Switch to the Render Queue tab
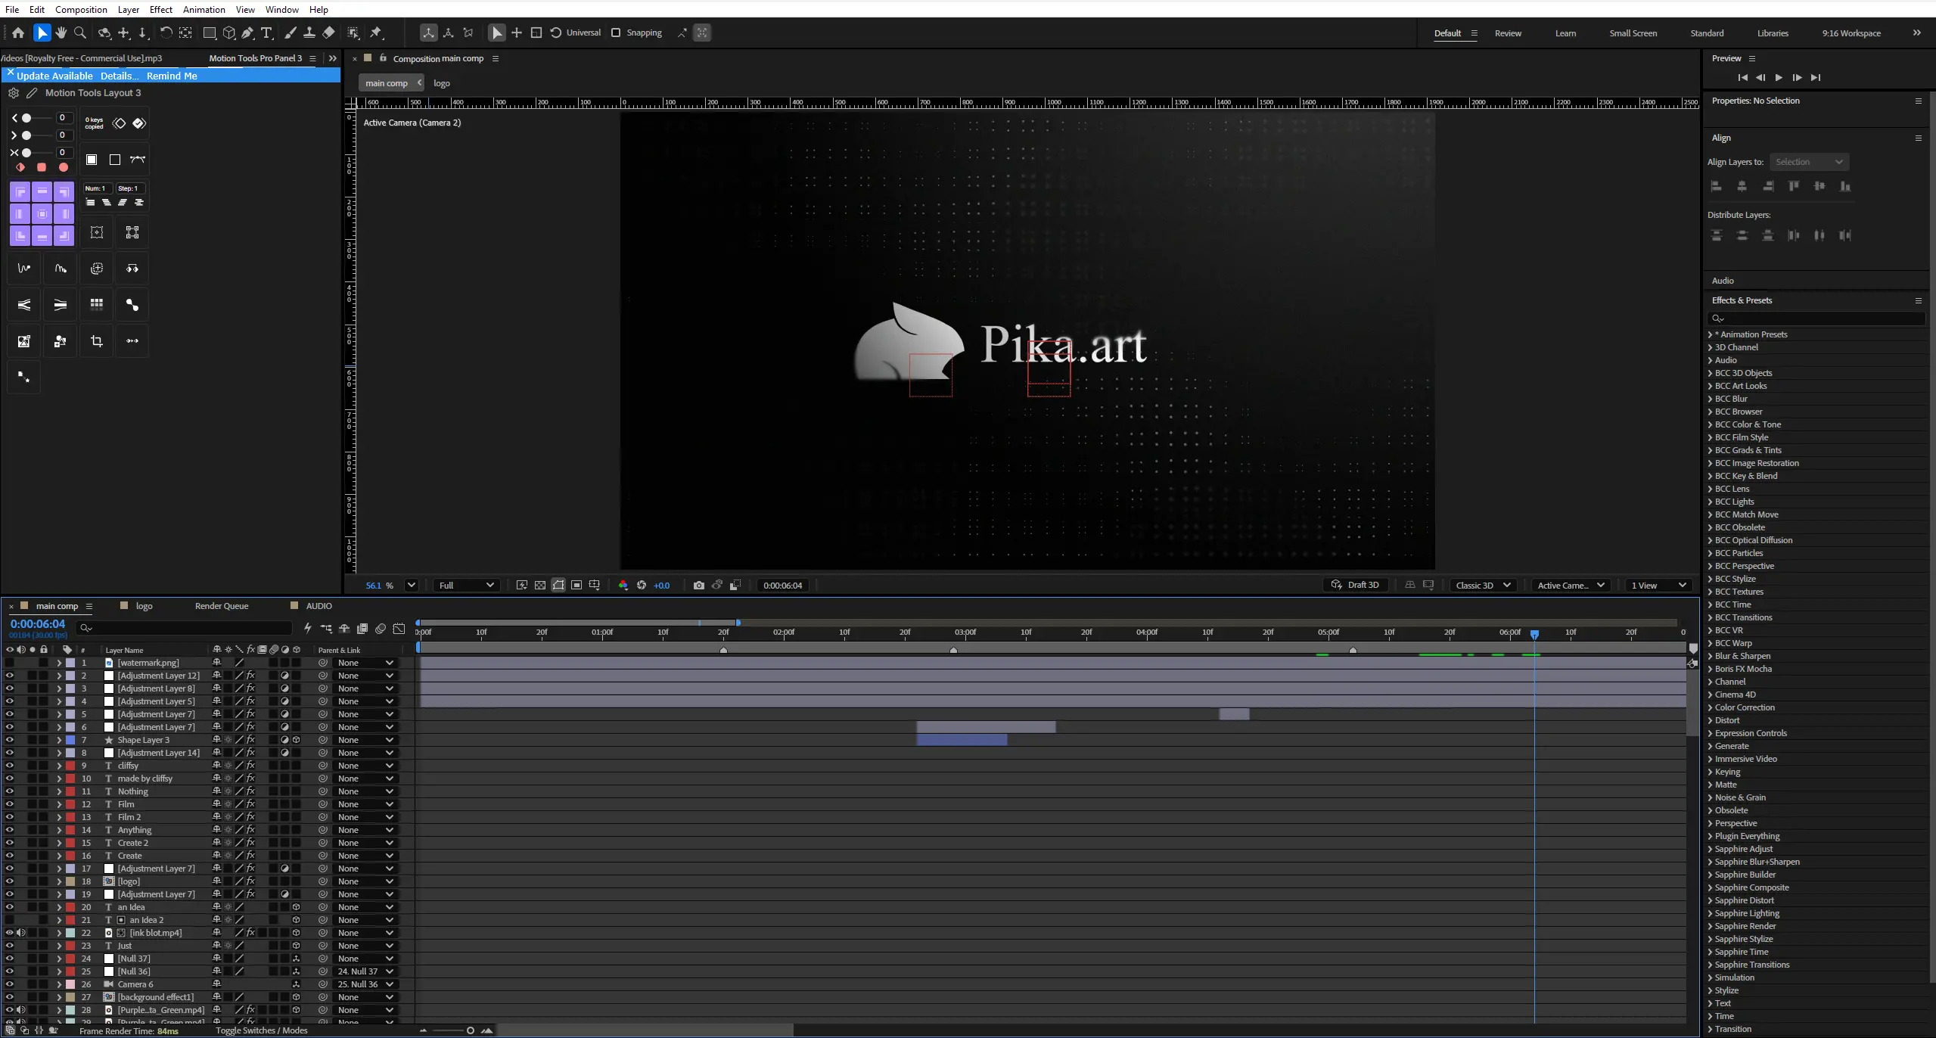This screenshot has width=1936, height=1038. [222, 606]
